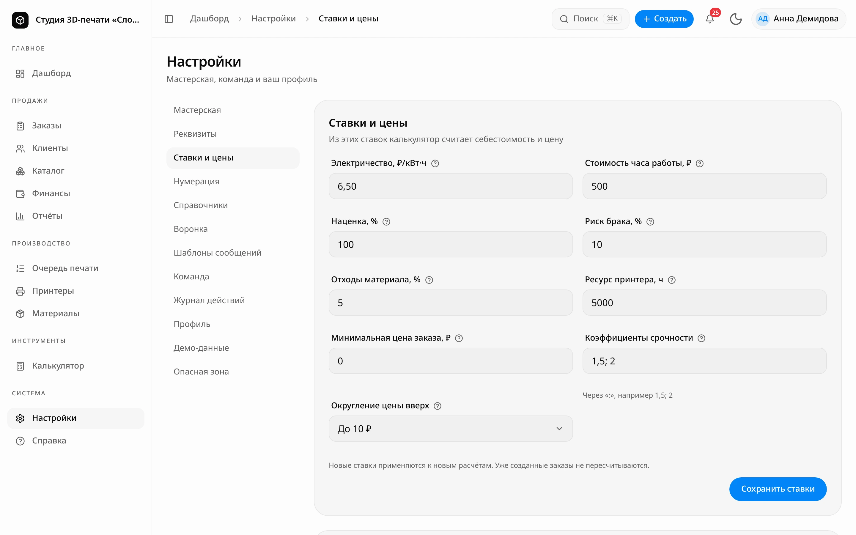Viewport: 856px width, 535px height.
Task: Show help tooltip for Минимальная цена заказа
Action: 459,338
